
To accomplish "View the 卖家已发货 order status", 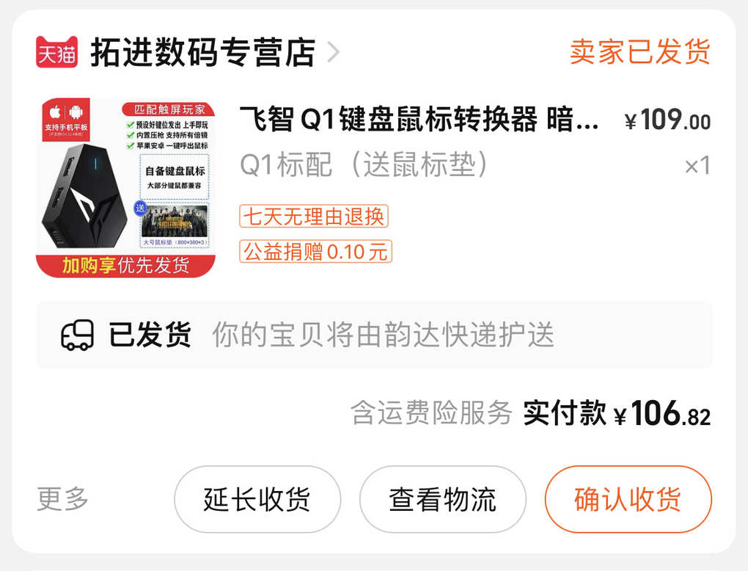I will [x=639, y=51].
